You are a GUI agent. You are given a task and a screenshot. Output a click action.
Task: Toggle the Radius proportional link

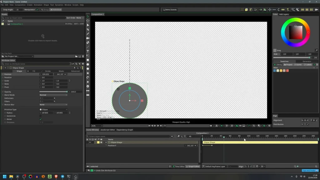tap(70, 112)
